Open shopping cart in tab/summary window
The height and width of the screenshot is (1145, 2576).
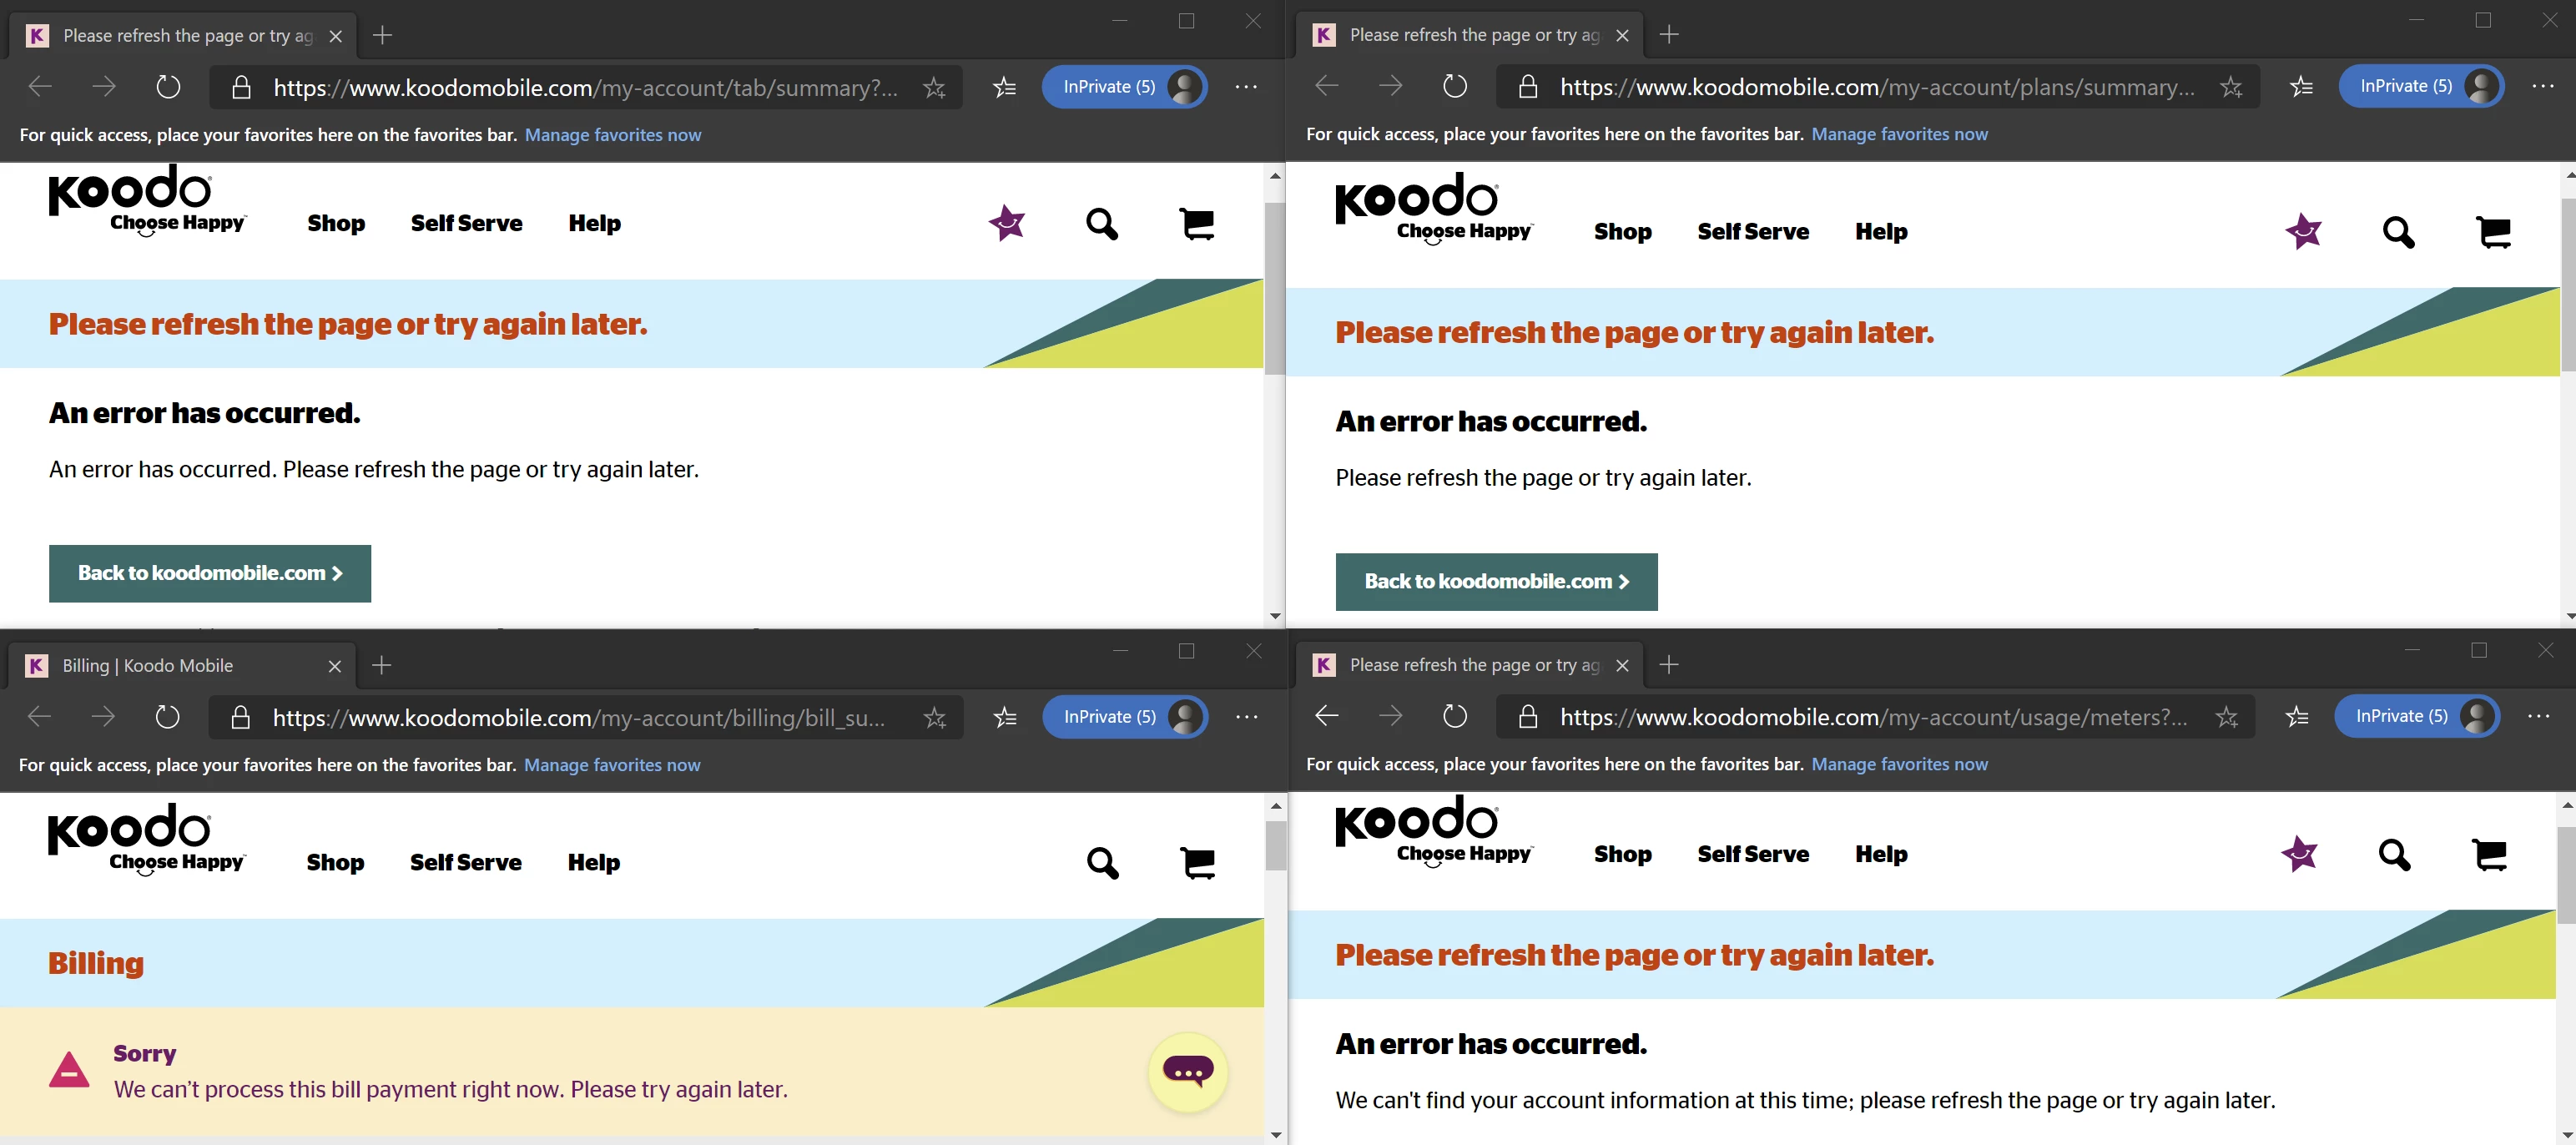1197,223
